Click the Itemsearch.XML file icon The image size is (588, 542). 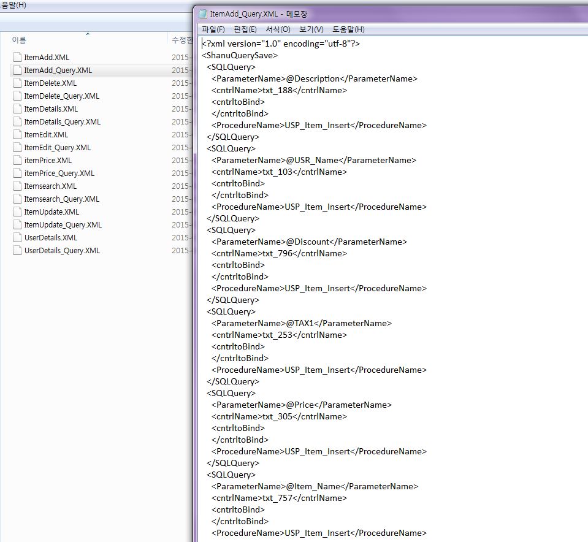pos(17,186)
